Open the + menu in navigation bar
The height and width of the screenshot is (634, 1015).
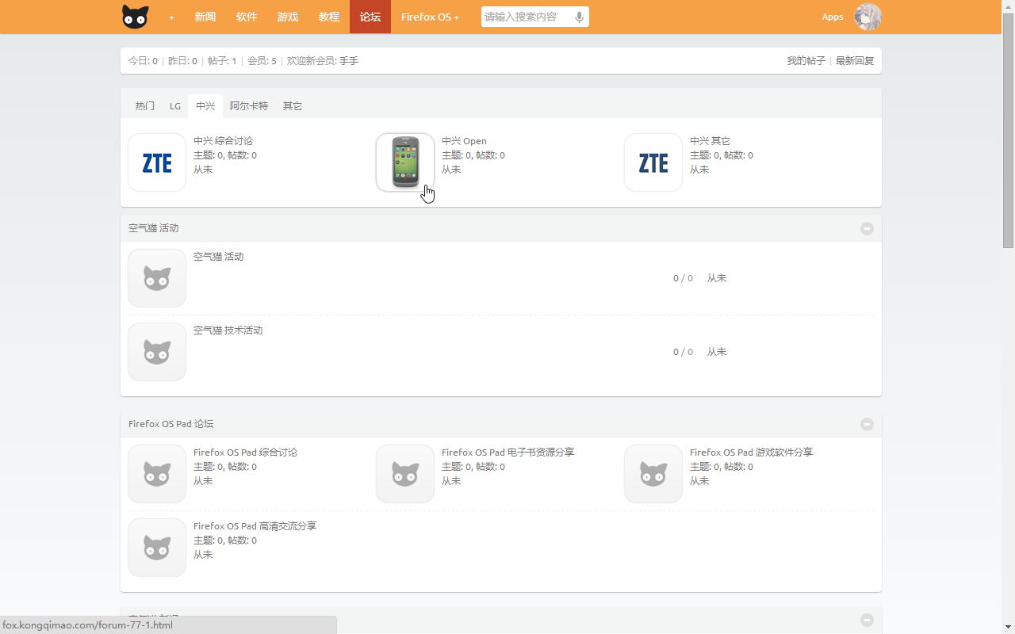[171, 17]
